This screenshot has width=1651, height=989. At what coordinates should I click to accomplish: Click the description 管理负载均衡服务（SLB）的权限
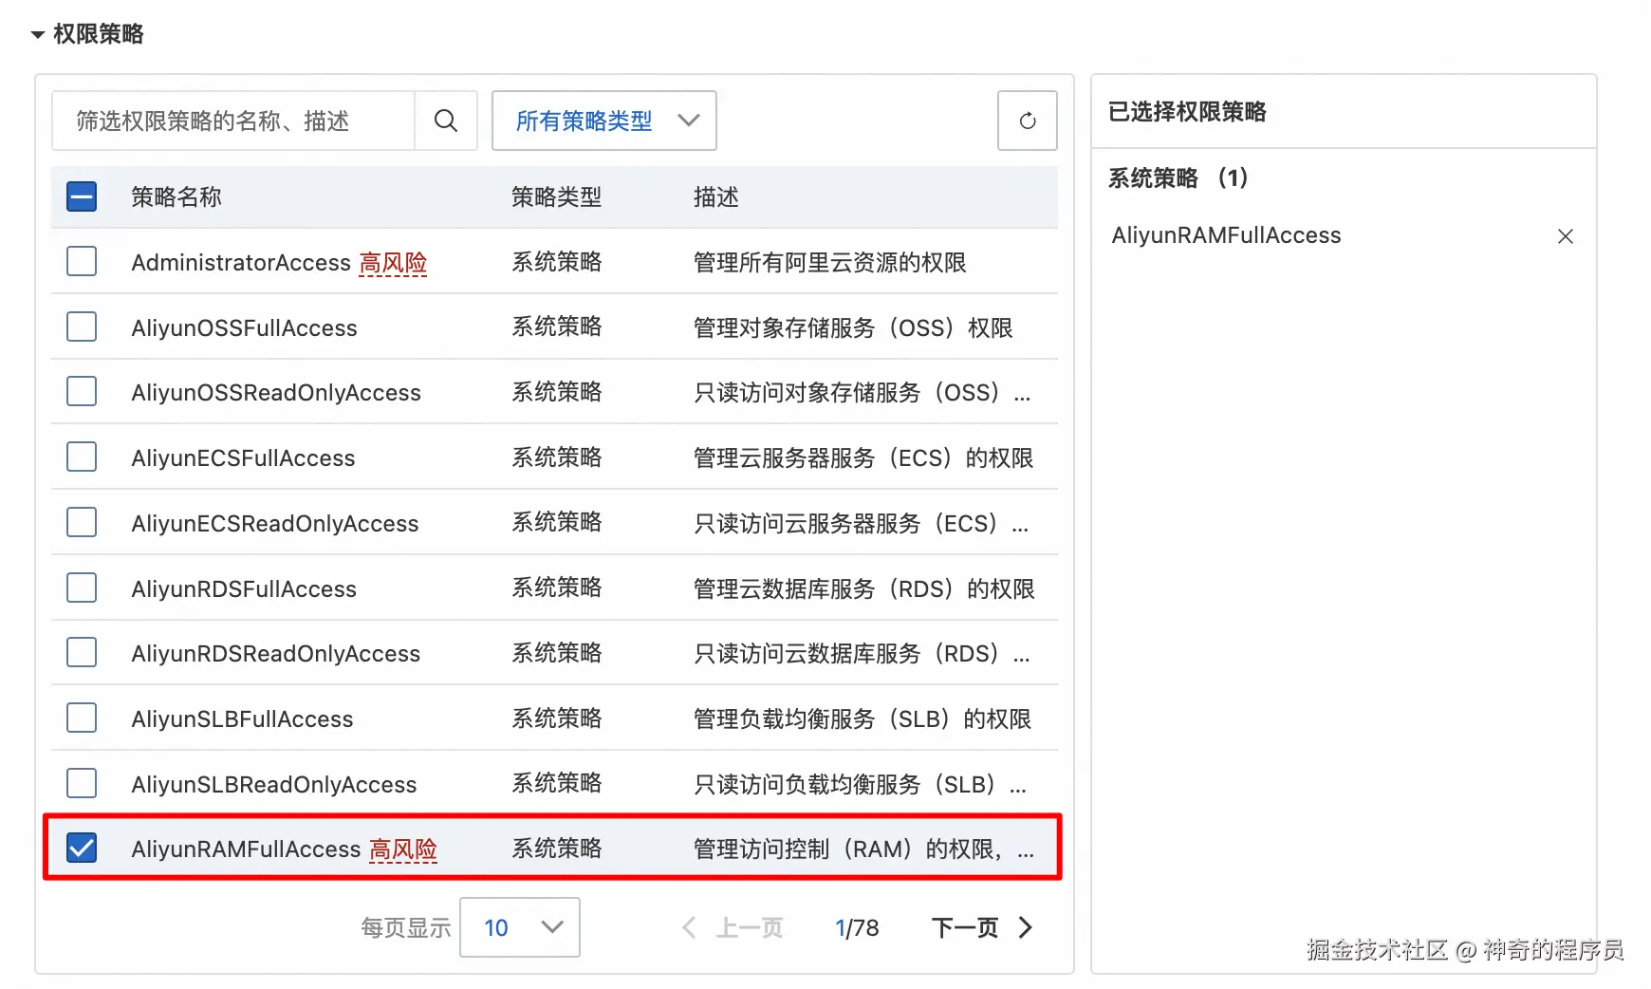[863, 719]
